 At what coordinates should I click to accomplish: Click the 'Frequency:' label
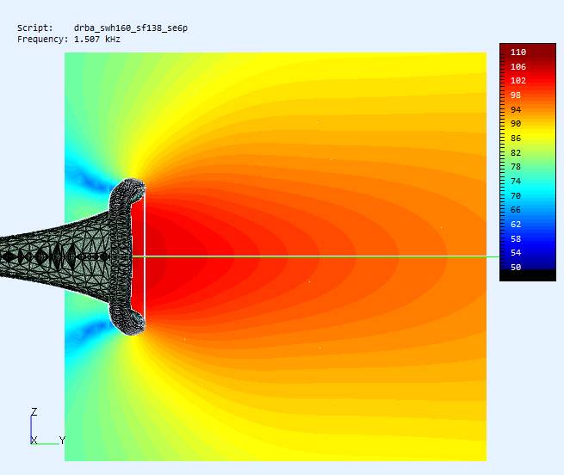(x=42, y=40)
